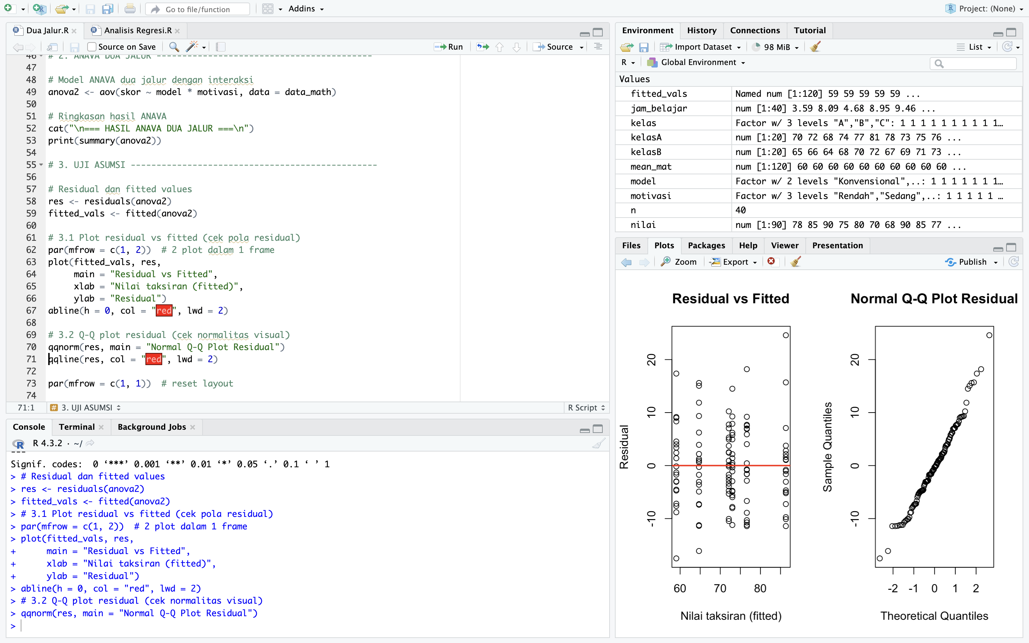Image resolution: width=1029 pixels, height=643 pixels.
Task: Click the find/replace magnifier icon
Action: 174,47
